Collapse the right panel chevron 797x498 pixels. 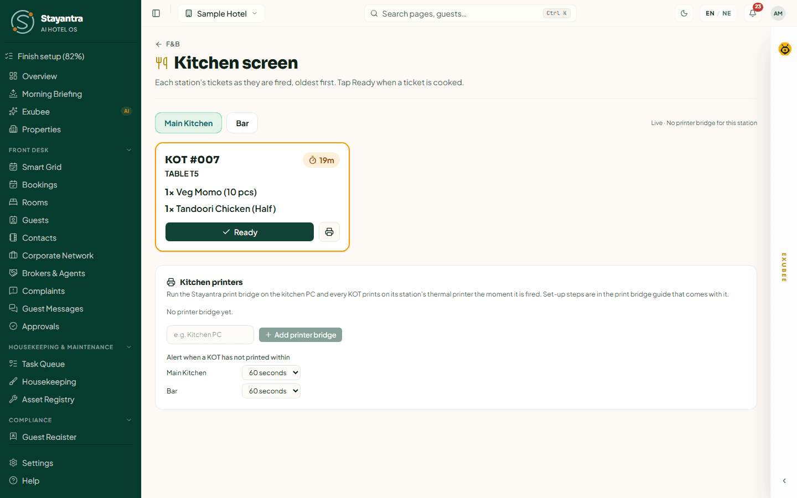point(784,481)
